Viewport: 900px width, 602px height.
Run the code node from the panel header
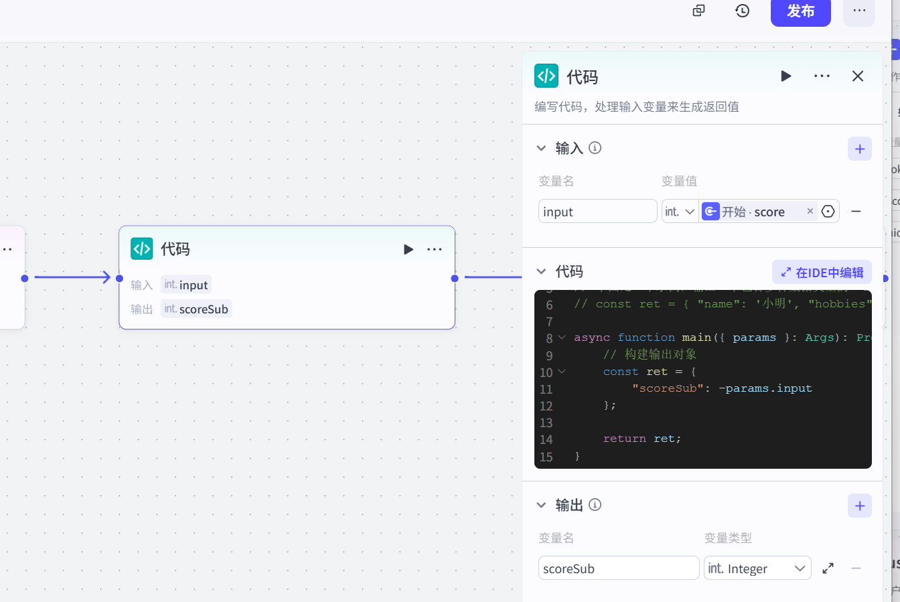[x=786, y=76]
